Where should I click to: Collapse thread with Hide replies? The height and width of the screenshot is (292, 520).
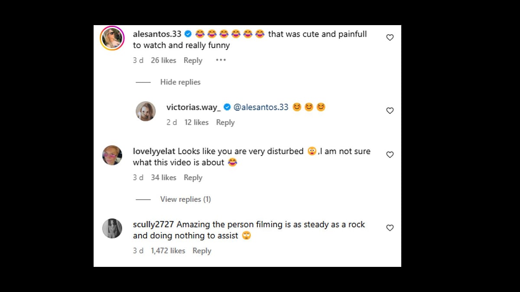180,82
